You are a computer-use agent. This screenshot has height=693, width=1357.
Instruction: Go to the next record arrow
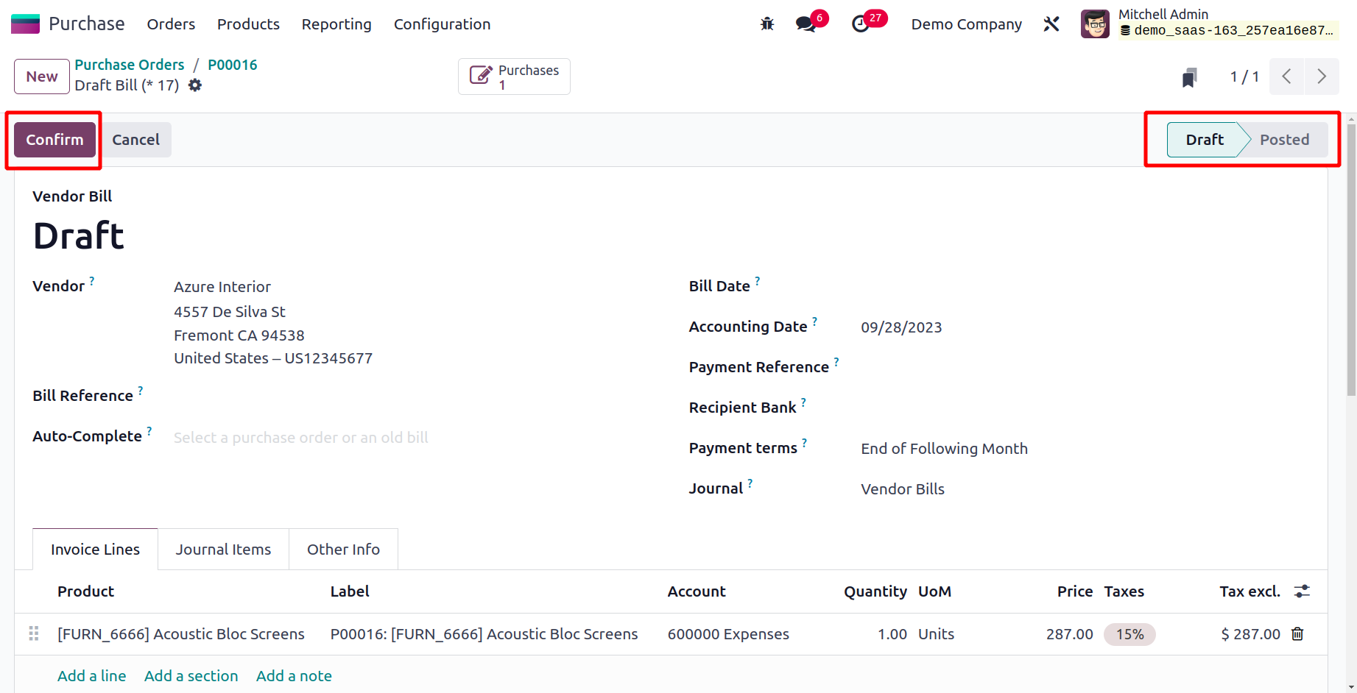[x=1322, y=77]
